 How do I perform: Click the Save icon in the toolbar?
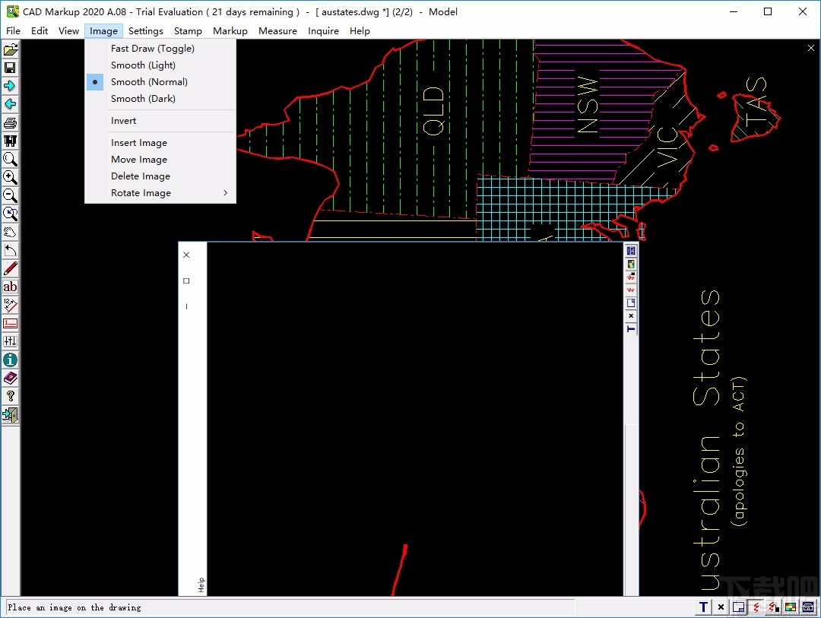(10, 68)
